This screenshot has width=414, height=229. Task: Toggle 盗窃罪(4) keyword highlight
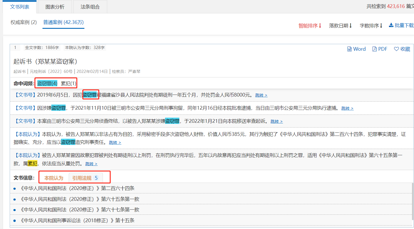click(x=47, y=83)
